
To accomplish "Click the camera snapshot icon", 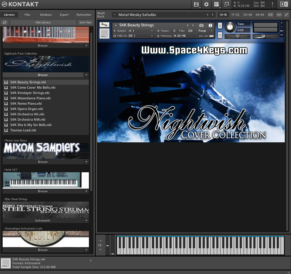I will coord(201,26).
